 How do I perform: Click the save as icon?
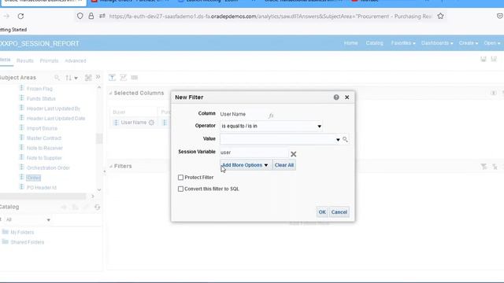pyautogui.click(x=494, y=59)
